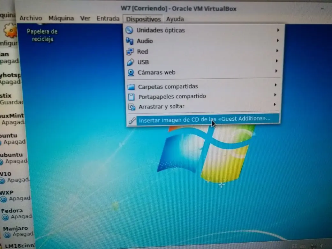Click the USB plug icon
Image resolution: width=332 pixels, height=249 pixels.
(131, 62)
